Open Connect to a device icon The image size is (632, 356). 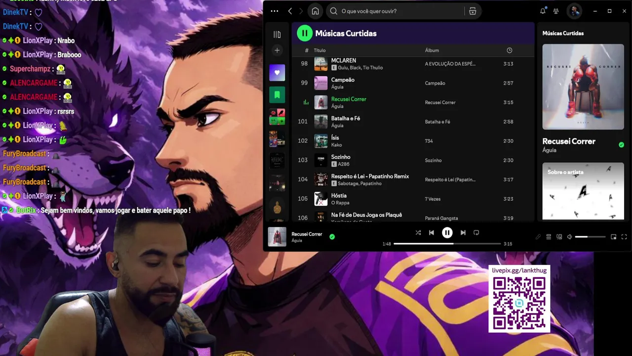(x=559, y=237)
